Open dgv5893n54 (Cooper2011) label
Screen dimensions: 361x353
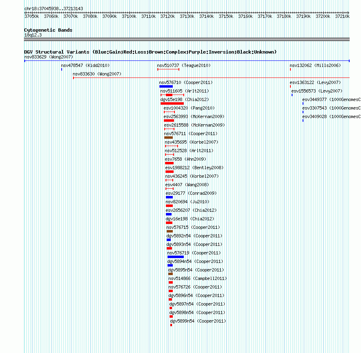click(x=194, y=244)
